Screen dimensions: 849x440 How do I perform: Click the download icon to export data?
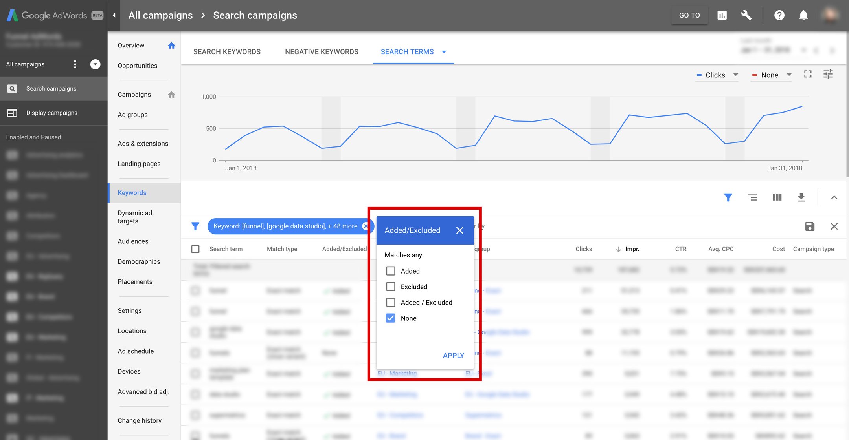[801, 197]
